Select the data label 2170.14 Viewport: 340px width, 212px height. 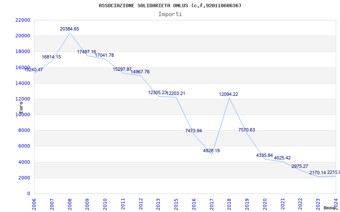[x=317, y=173]
